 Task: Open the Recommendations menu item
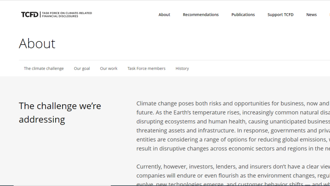click(x=200, y=15)
